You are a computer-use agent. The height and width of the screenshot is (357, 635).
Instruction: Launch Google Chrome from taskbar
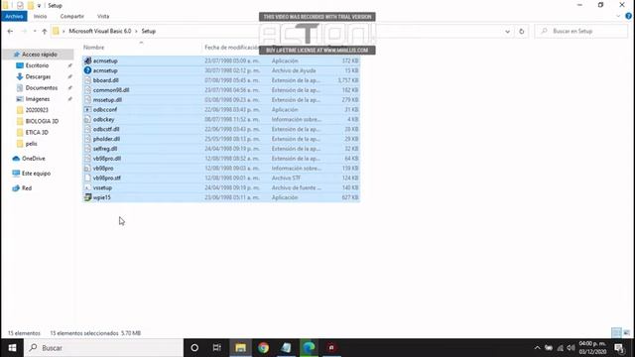263,348
